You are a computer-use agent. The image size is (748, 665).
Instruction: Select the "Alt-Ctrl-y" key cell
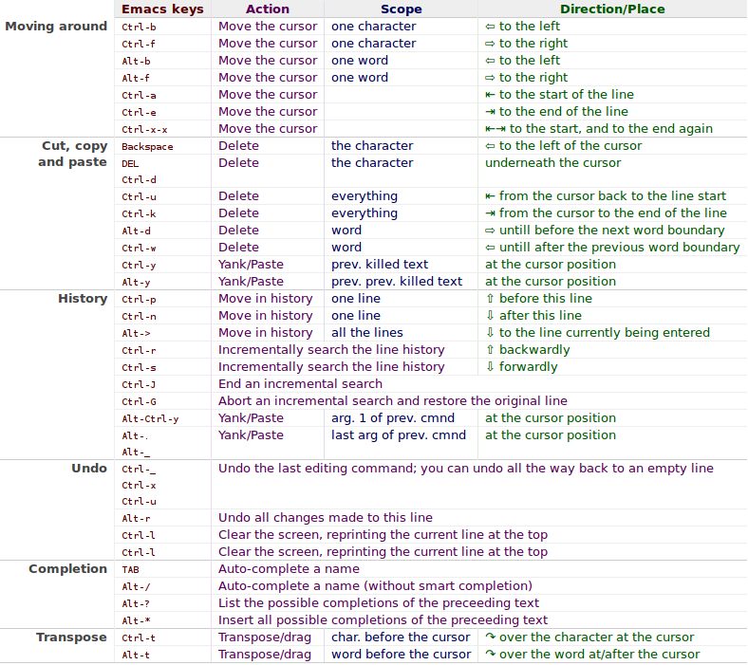point(150,418)
